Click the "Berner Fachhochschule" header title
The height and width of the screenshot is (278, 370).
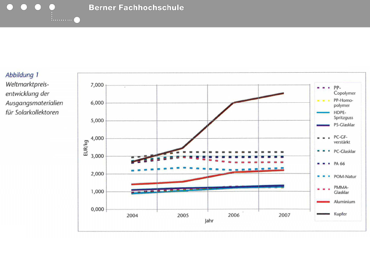click(136, 7)
